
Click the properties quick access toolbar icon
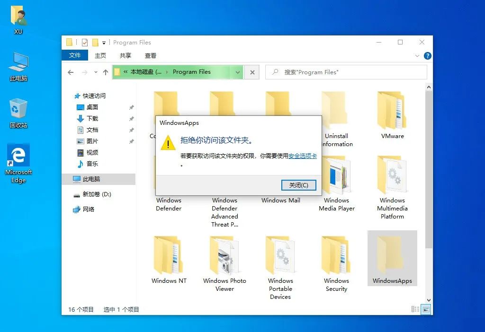coord(85,42)
